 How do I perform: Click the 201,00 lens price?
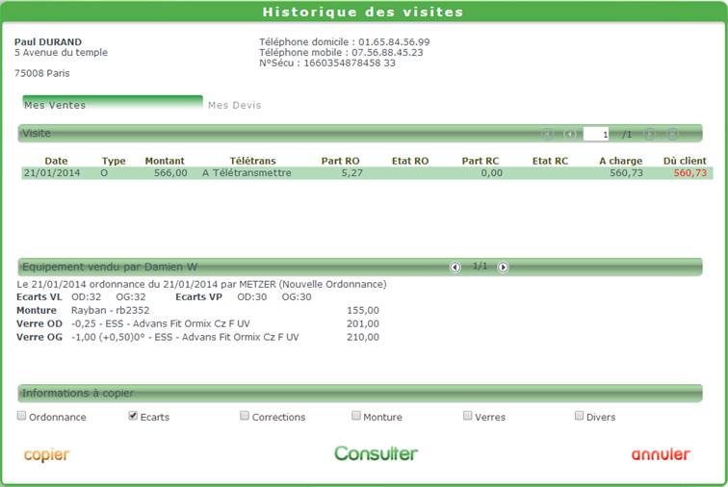click(363, 323)
